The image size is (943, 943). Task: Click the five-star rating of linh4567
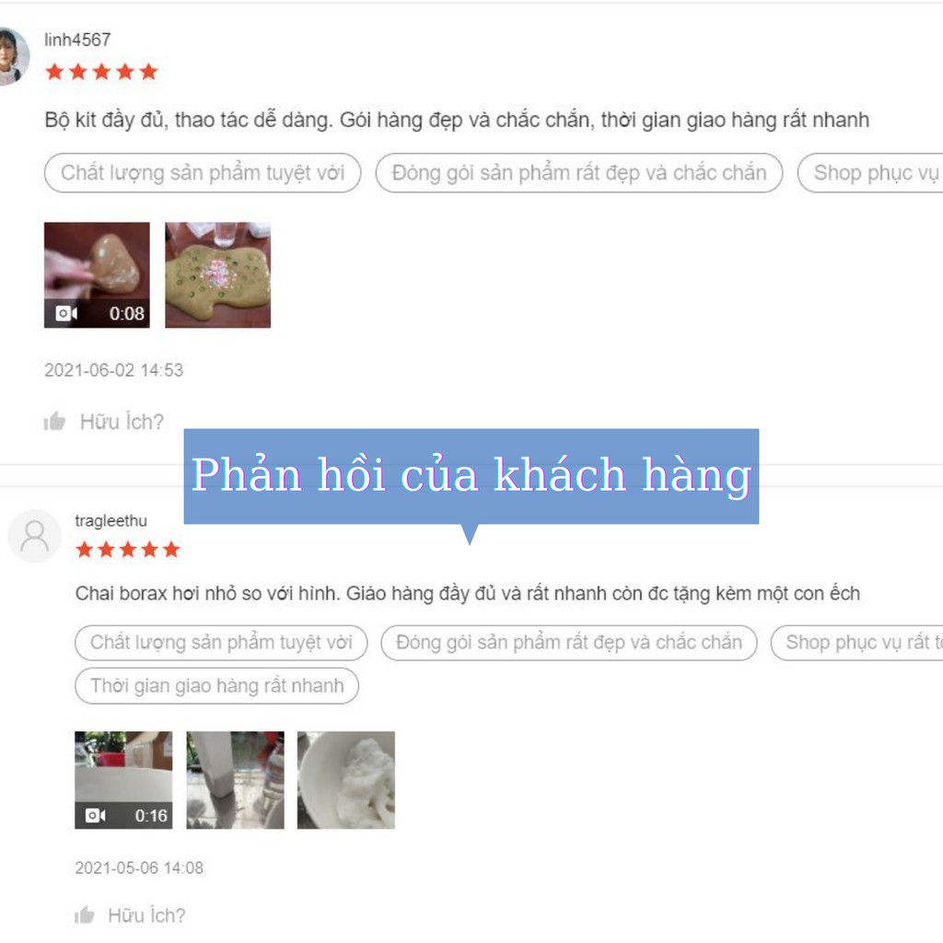[101, 72]
